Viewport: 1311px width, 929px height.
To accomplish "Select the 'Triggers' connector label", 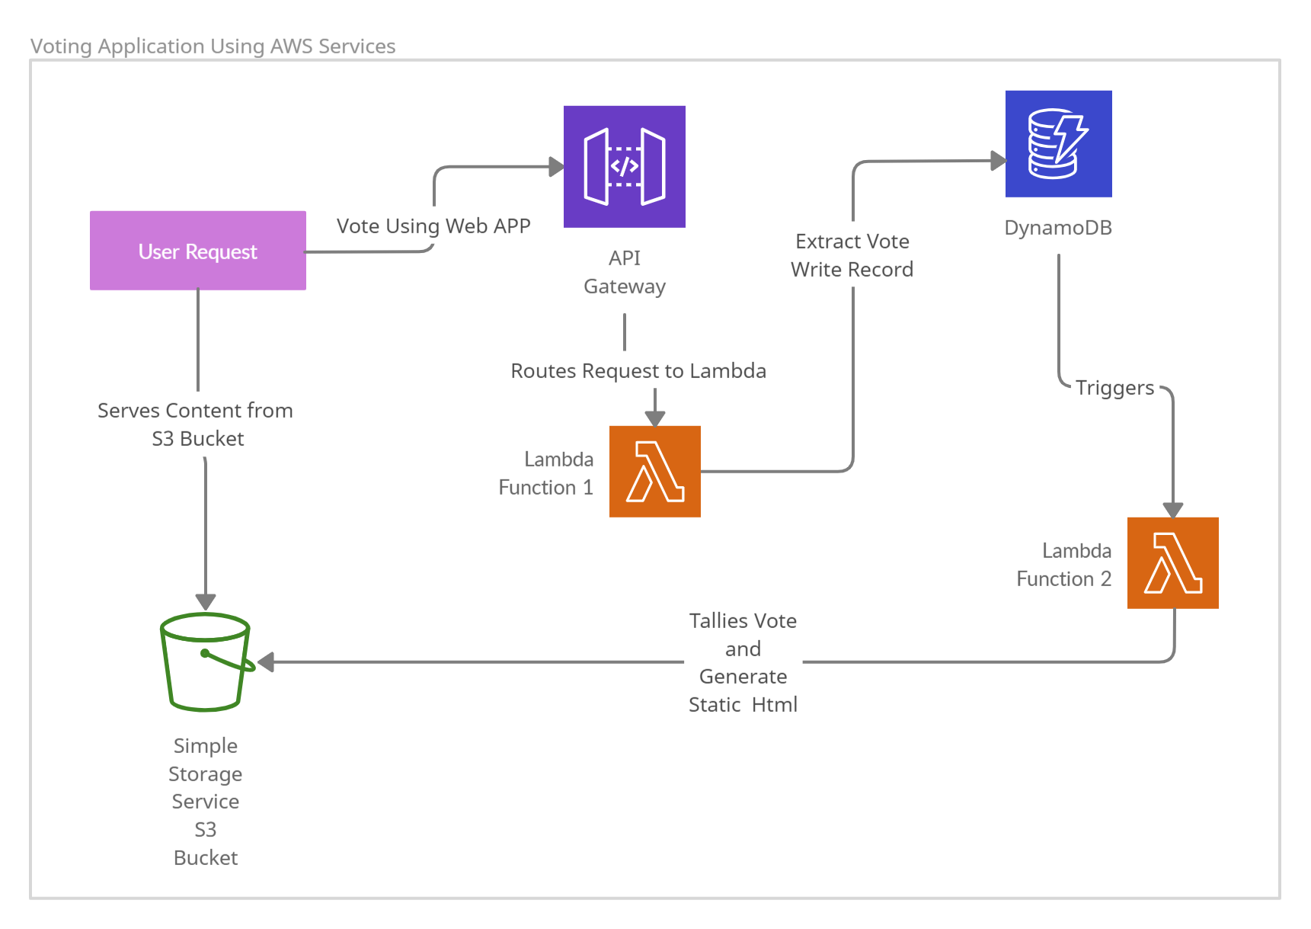I will click(x=1114, y=387).
